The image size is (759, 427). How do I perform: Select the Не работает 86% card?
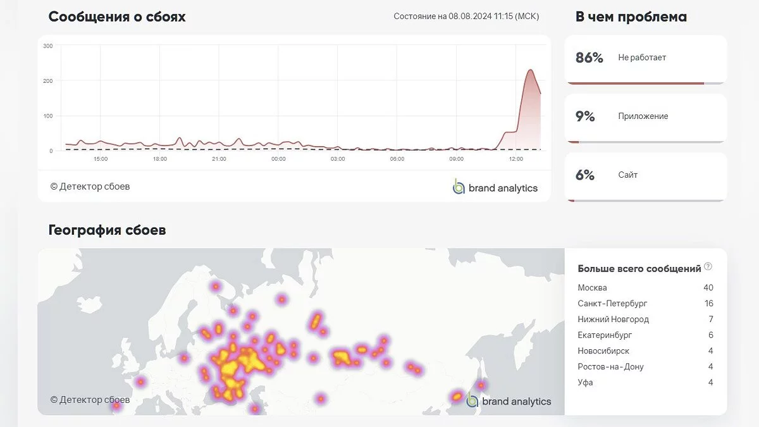[645, 58]
